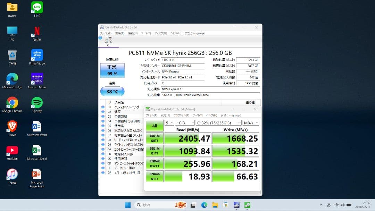
Task: Run all benchmarks with the All button
Action: [154, 126]
